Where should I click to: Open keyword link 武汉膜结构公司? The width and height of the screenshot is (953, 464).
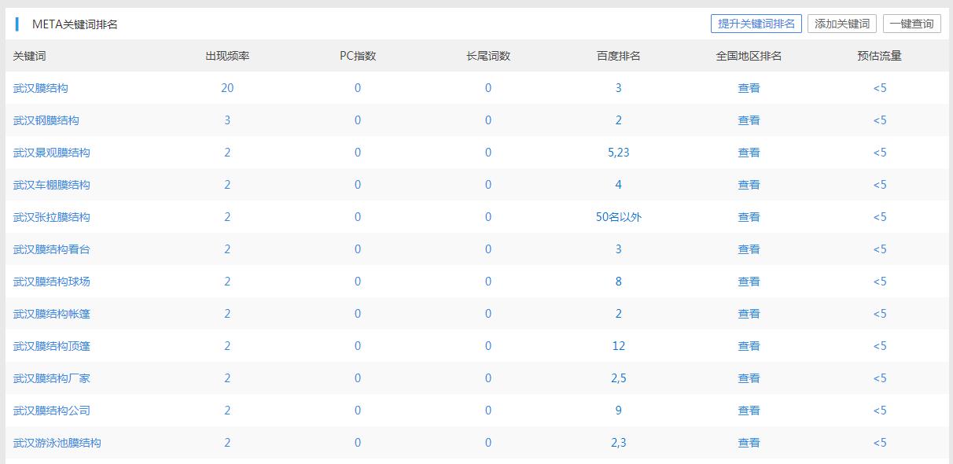point(52,411)
